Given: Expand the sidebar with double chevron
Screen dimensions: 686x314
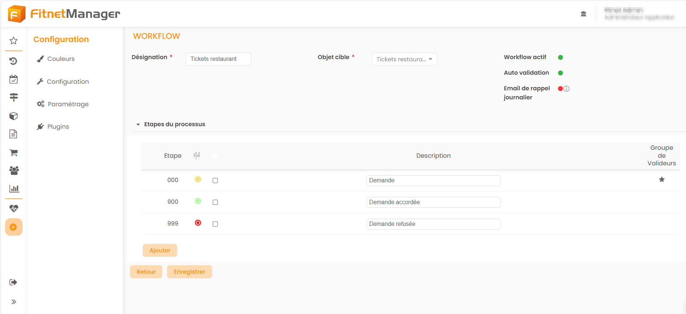Looking at the screenshot, I should click(x=13, y=302).
